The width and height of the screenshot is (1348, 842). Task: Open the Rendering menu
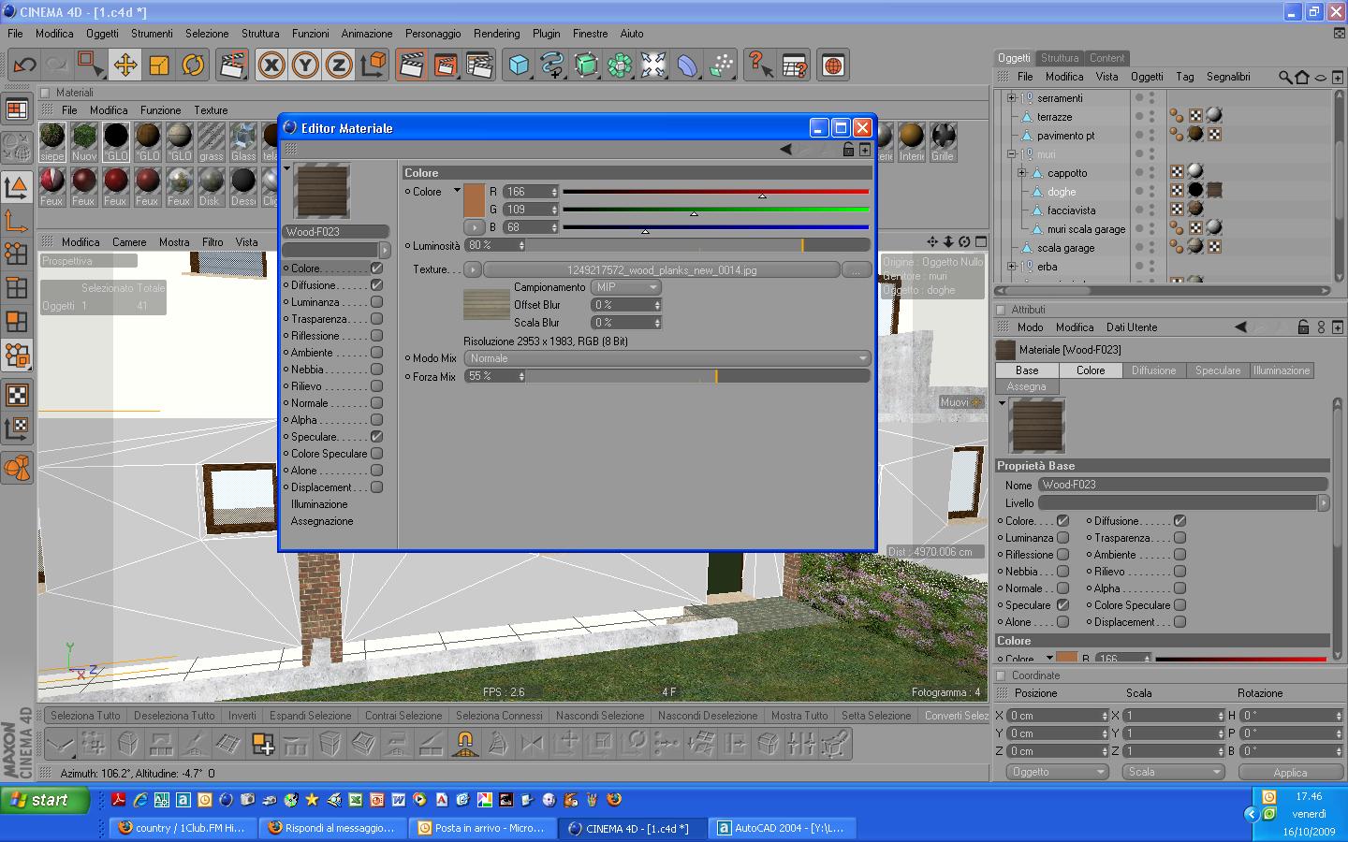496,34
